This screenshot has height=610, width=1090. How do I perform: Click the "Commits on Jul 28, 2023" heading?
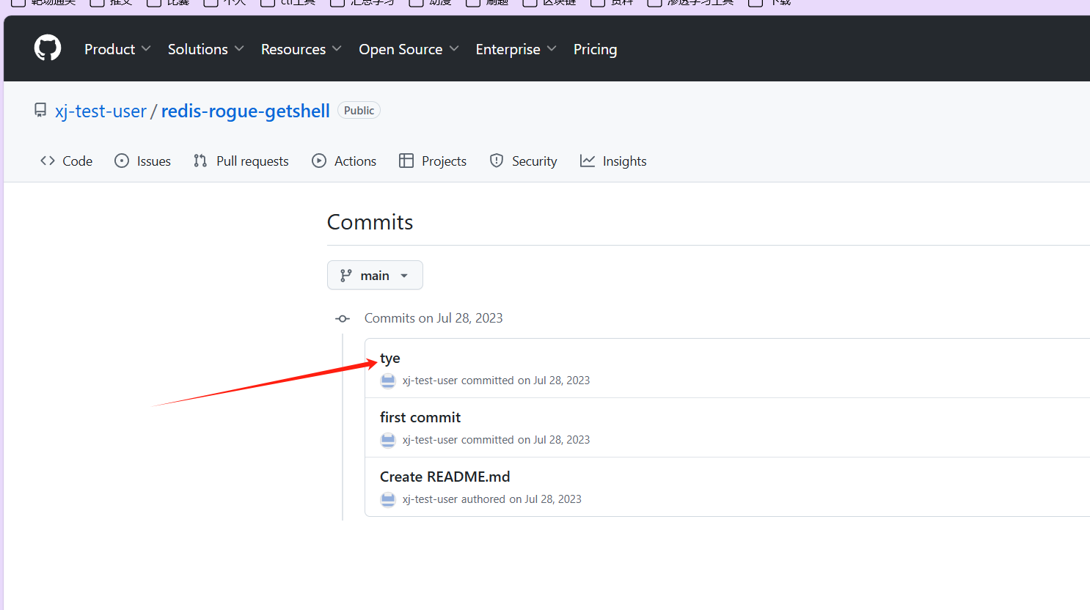(434, 318)
